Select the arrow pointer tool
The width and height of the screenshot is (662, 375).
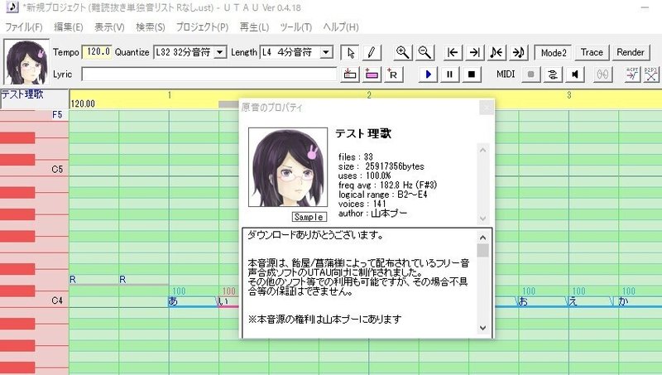[350, 52]
